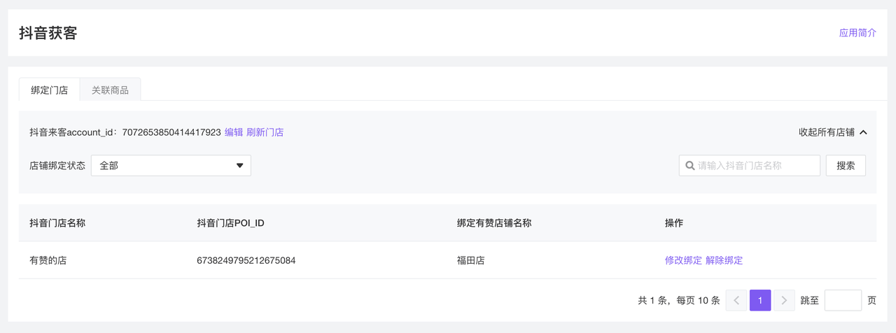Click the 刷新门店 link
896x333 pixels.
265,132
